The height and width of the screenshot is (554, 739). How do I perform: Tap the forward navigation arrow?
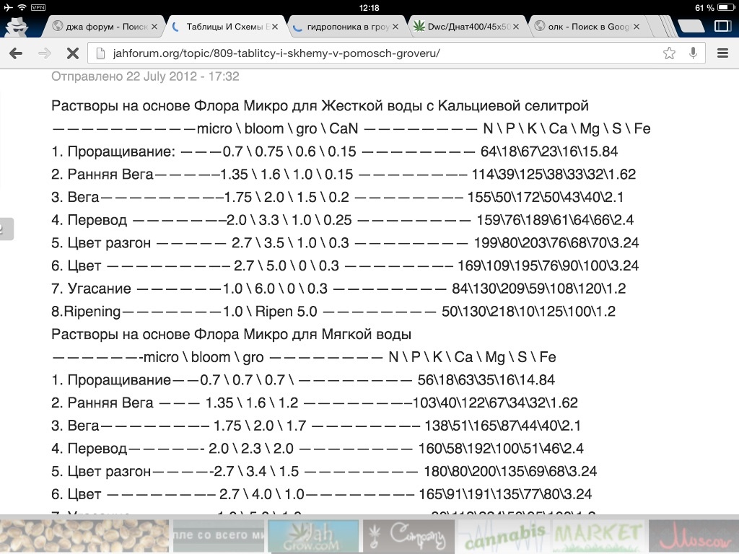point(44,53)
